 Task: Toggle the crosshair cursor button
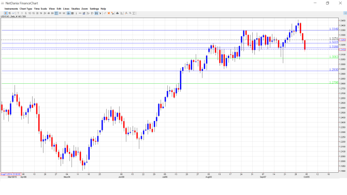(x=68, y=13)
